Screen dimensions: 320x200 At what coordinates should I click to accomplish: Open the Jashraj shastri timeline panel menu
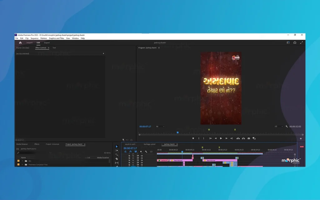(x=177, y=144)
